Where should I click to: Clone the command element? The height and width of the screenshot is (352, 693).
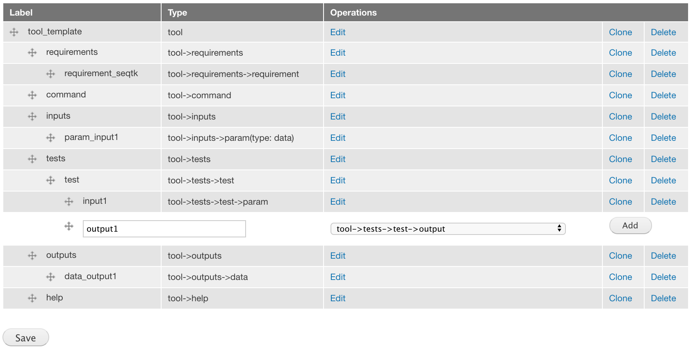coord(620,95)
